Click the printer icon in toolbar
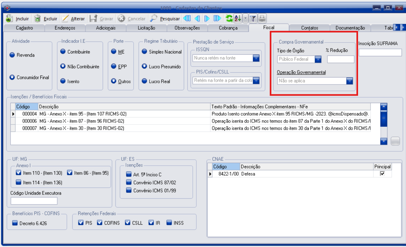Viewport: 406px width, 247px height. coord(262,19)
